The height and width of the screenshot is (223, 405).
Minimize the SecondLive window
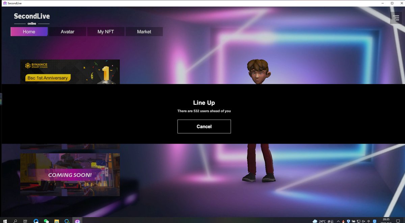[383, 3]
